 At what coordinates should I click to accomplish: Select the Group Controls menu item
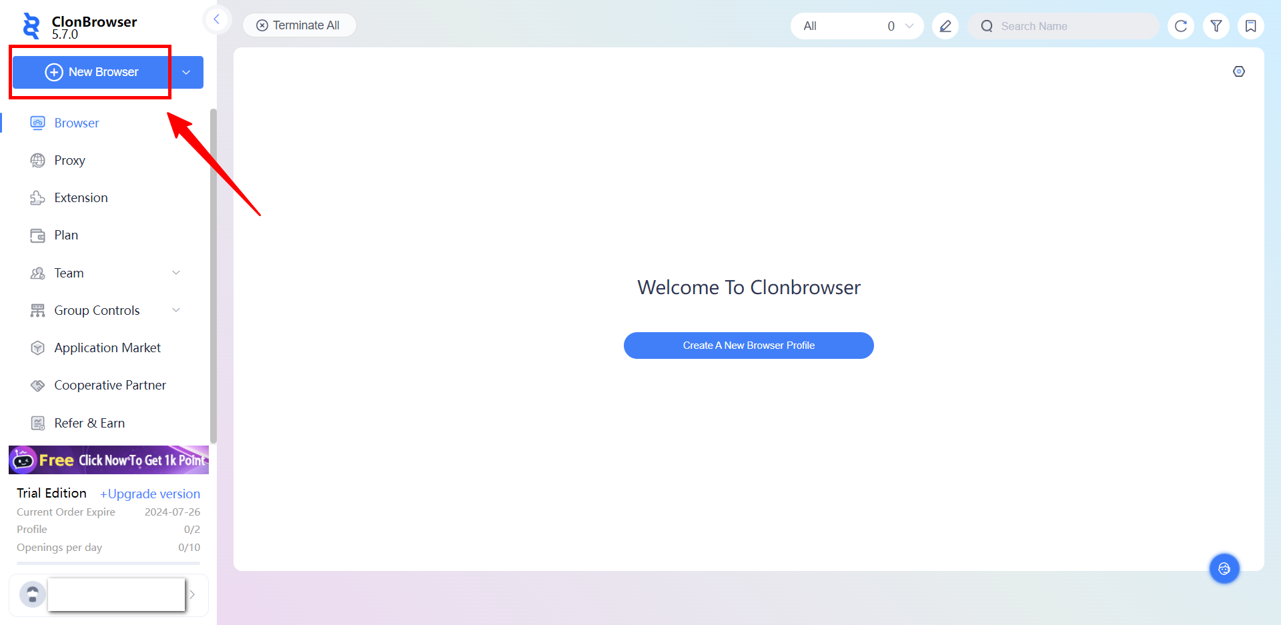tap(97, 310)
